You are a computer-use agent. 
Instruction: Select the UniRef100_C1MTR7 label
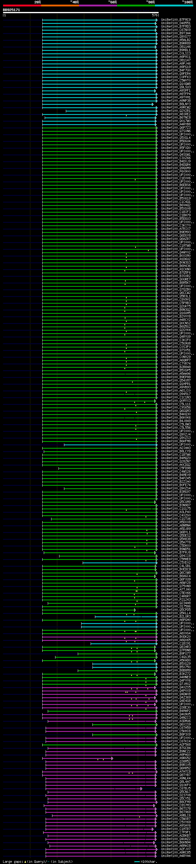[x=175, y=829]
